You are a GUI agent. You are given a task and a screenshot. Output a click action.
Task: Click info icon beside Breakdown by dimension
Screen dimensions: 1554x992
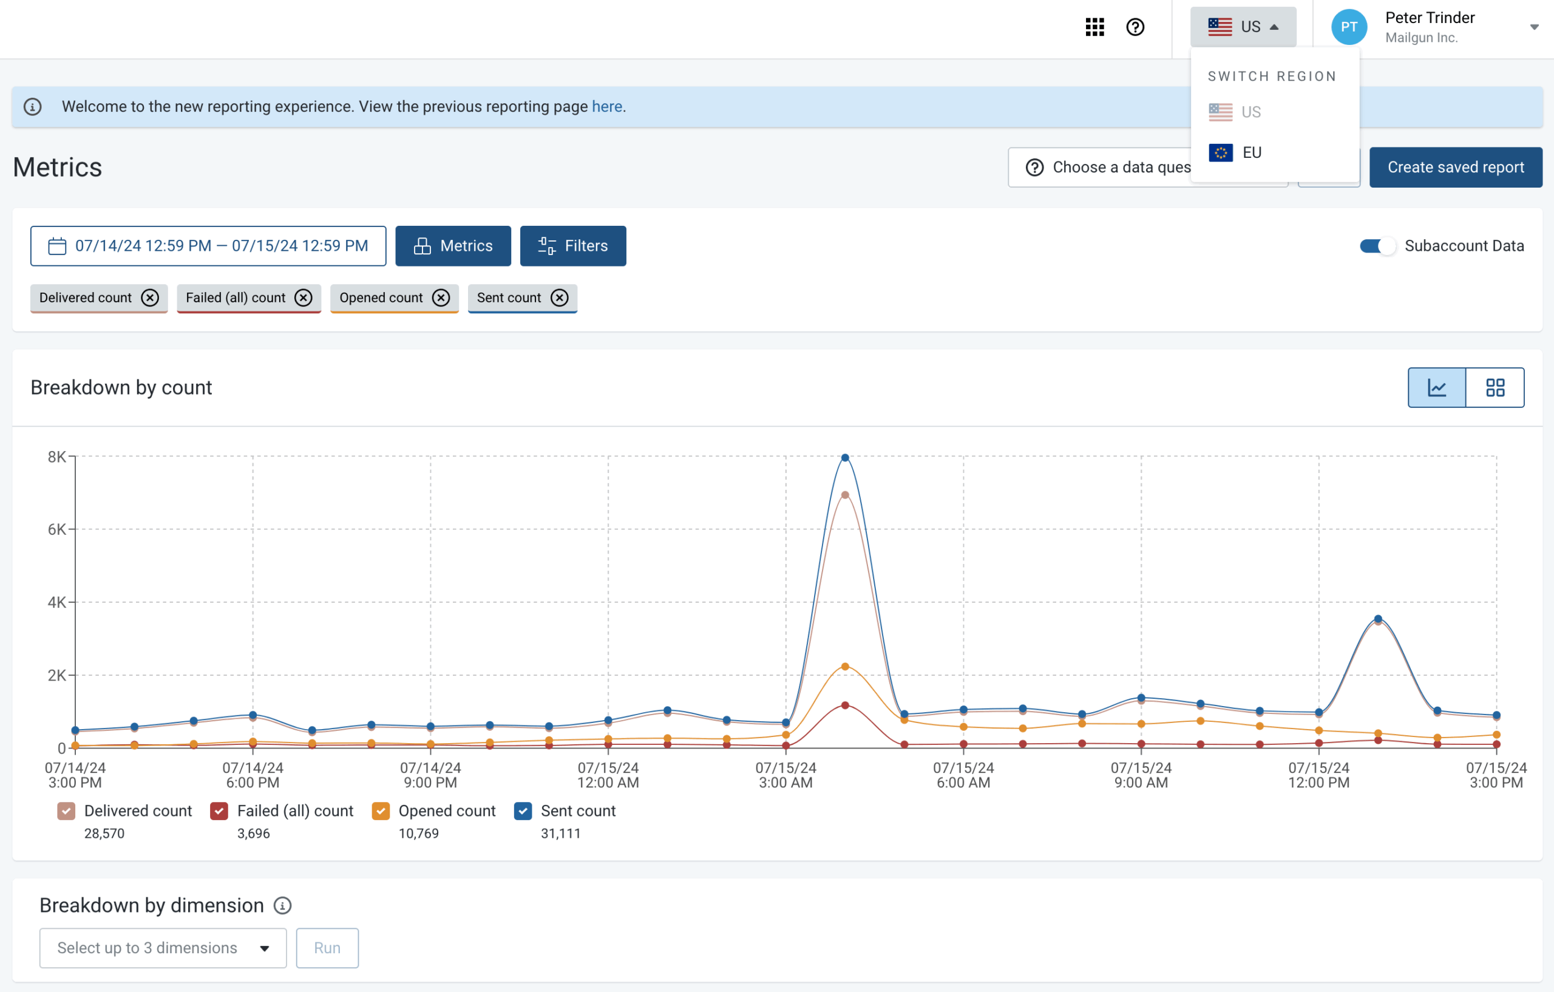(x=283, y=906)
